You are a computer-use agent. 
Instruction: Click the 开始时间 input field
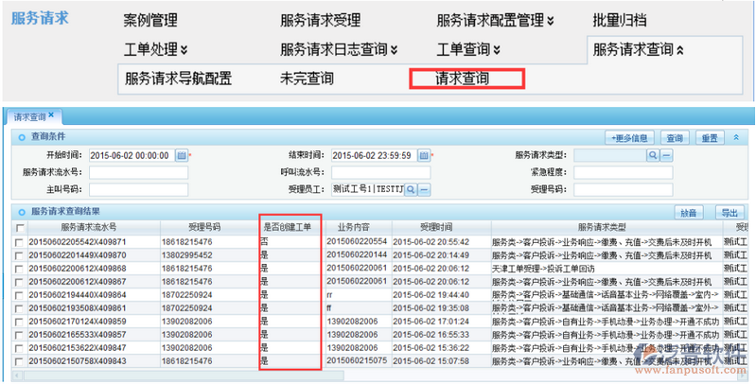[x=132, y=156]
